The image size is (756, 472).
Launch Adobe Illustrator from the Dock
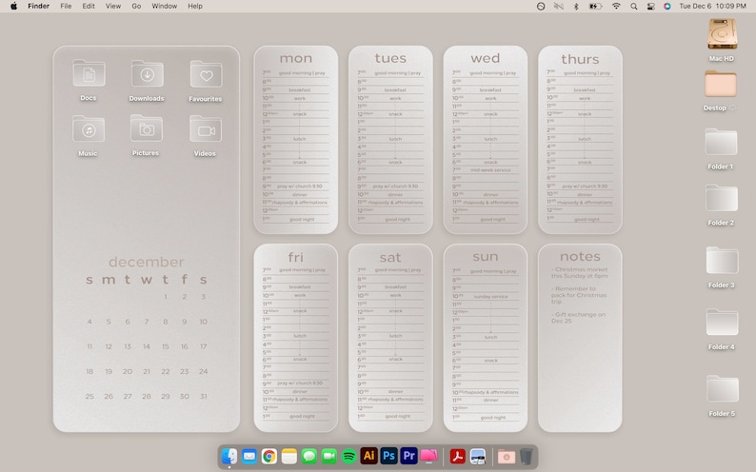pyautogui.click(x=369, y=456)
